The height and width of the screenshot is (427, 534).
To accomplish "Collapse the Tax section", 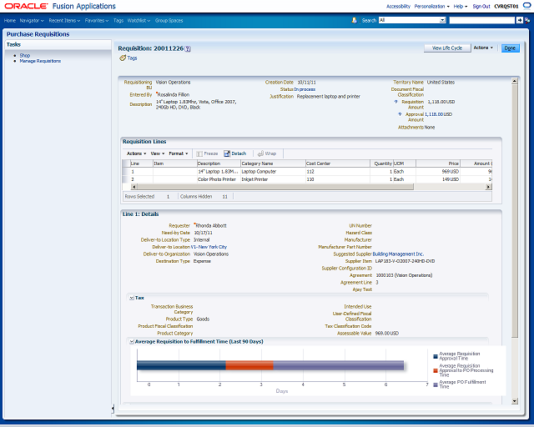I will point(131,299).
